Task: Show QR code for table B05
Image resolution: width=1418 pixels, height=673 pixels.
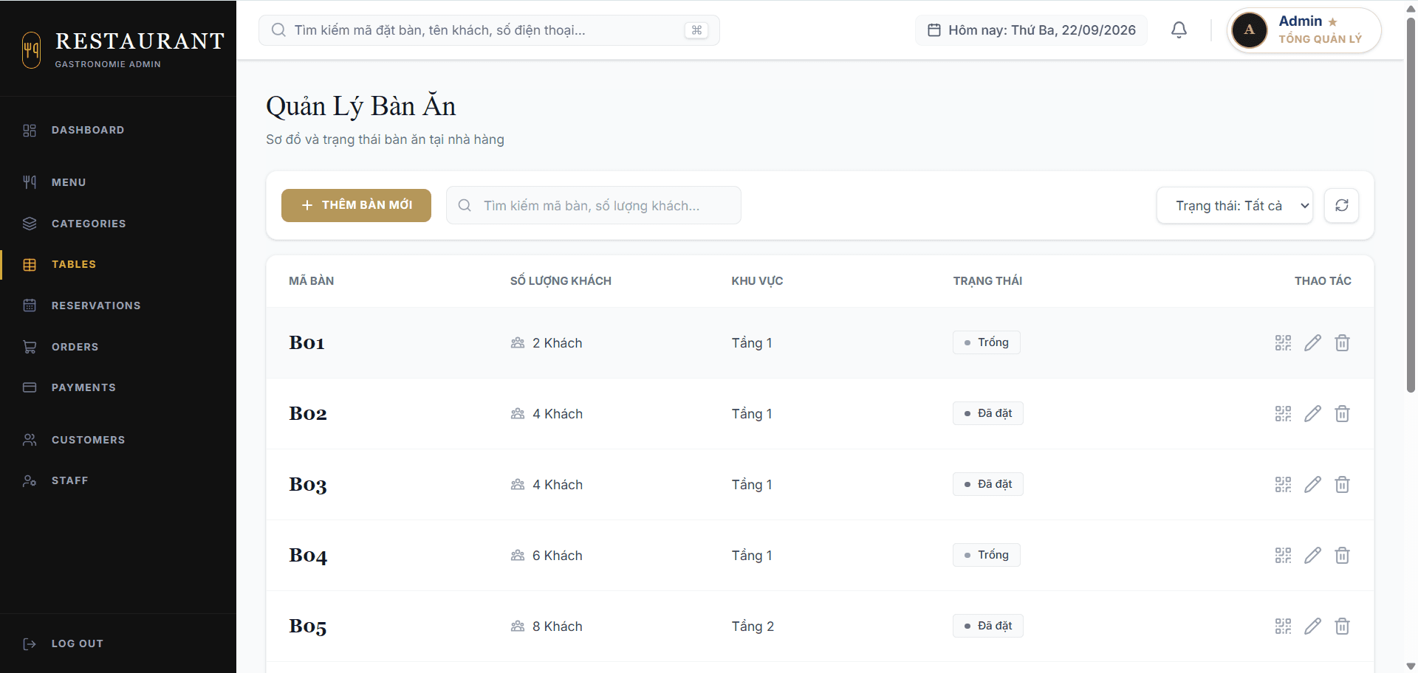Action: point(1283,627)
